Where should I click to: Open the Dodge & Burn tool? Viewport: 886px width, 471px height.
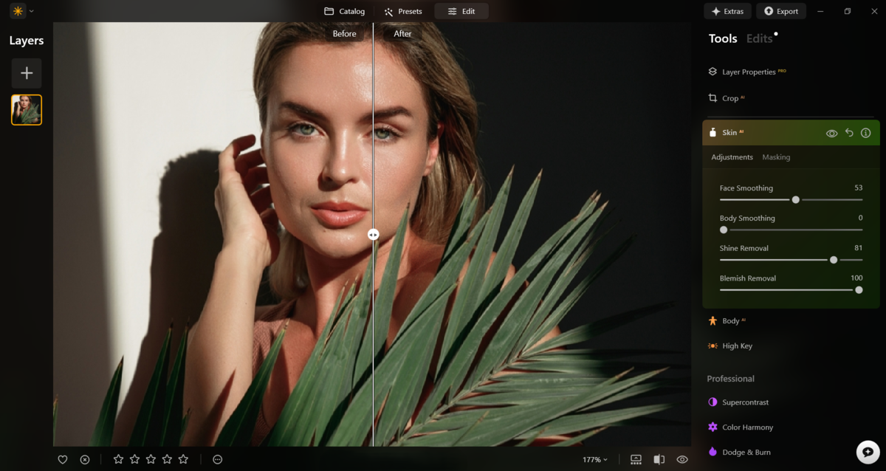pos(746,451)
